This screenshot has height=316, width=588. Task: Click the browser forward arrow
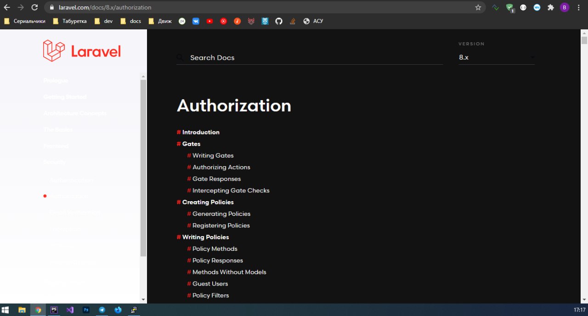pyautogui.click(x=21, y=7)
